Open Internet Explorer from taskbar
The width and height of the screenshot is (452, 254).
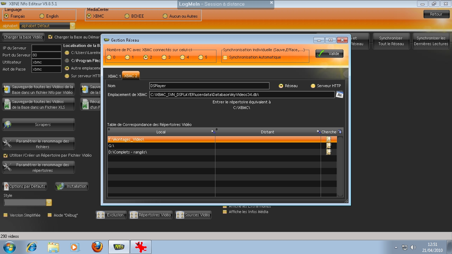(x=31, y=247)
